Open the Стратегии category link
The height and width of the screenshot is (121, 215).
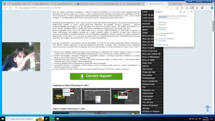coord(147,99)
